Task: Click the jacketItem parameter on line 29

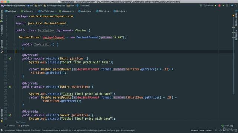Action: click(x=80, y=115)
